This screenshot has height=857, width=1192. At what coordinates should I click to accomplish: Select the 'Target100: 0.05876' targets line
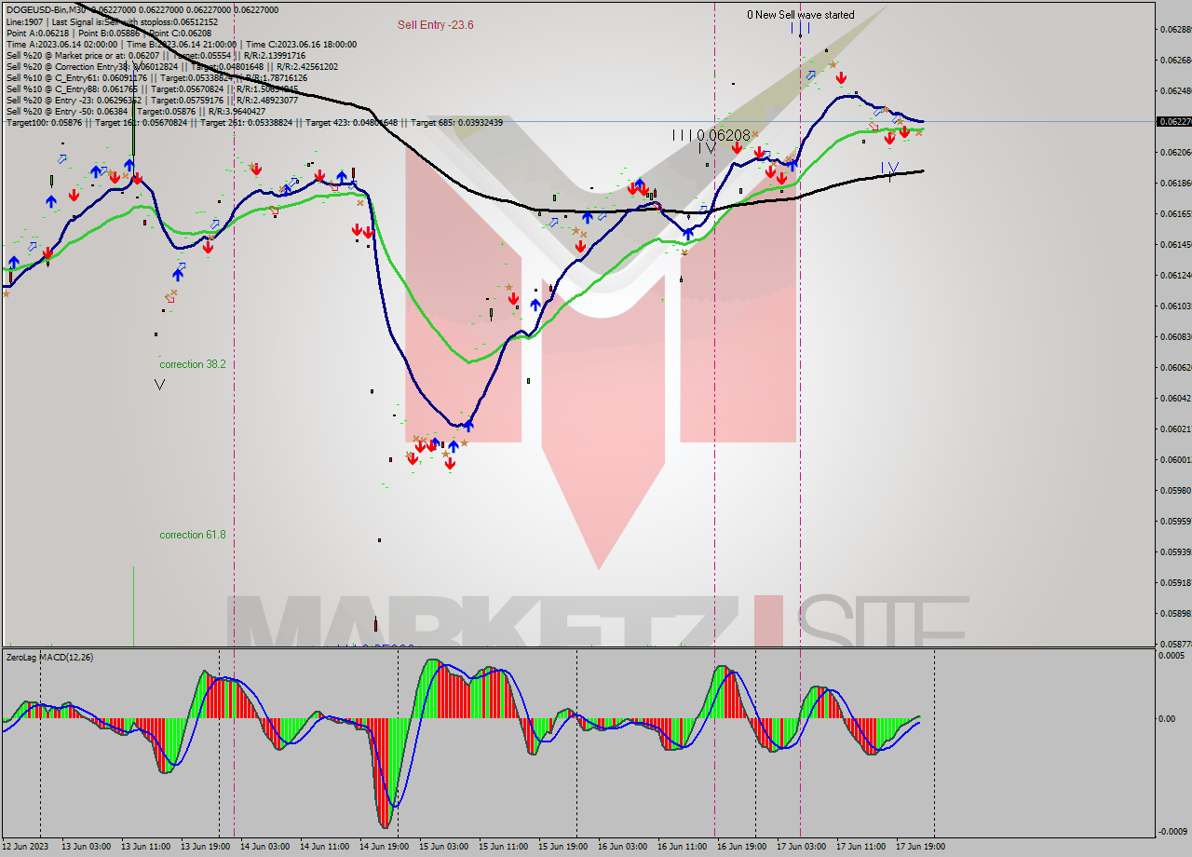point(254,122)
